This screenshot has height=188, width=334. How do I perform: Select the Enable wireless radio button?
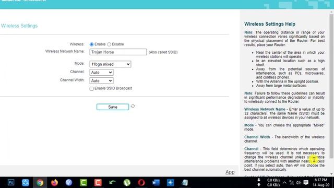pyautogui.click(x=92, y=44)
